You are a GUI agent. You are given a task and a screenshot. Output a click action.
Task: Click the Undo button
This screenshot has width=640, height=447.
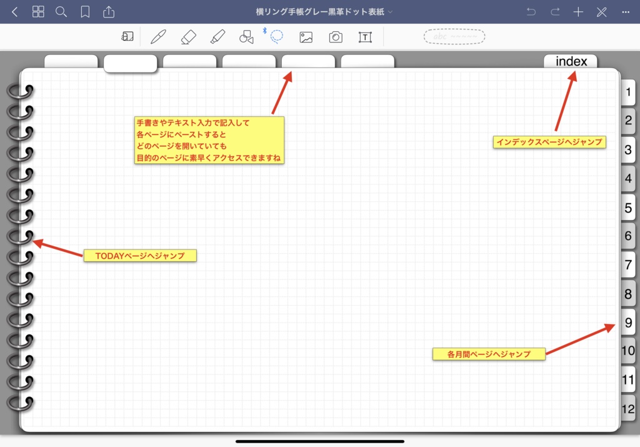[x=531, y=11]
